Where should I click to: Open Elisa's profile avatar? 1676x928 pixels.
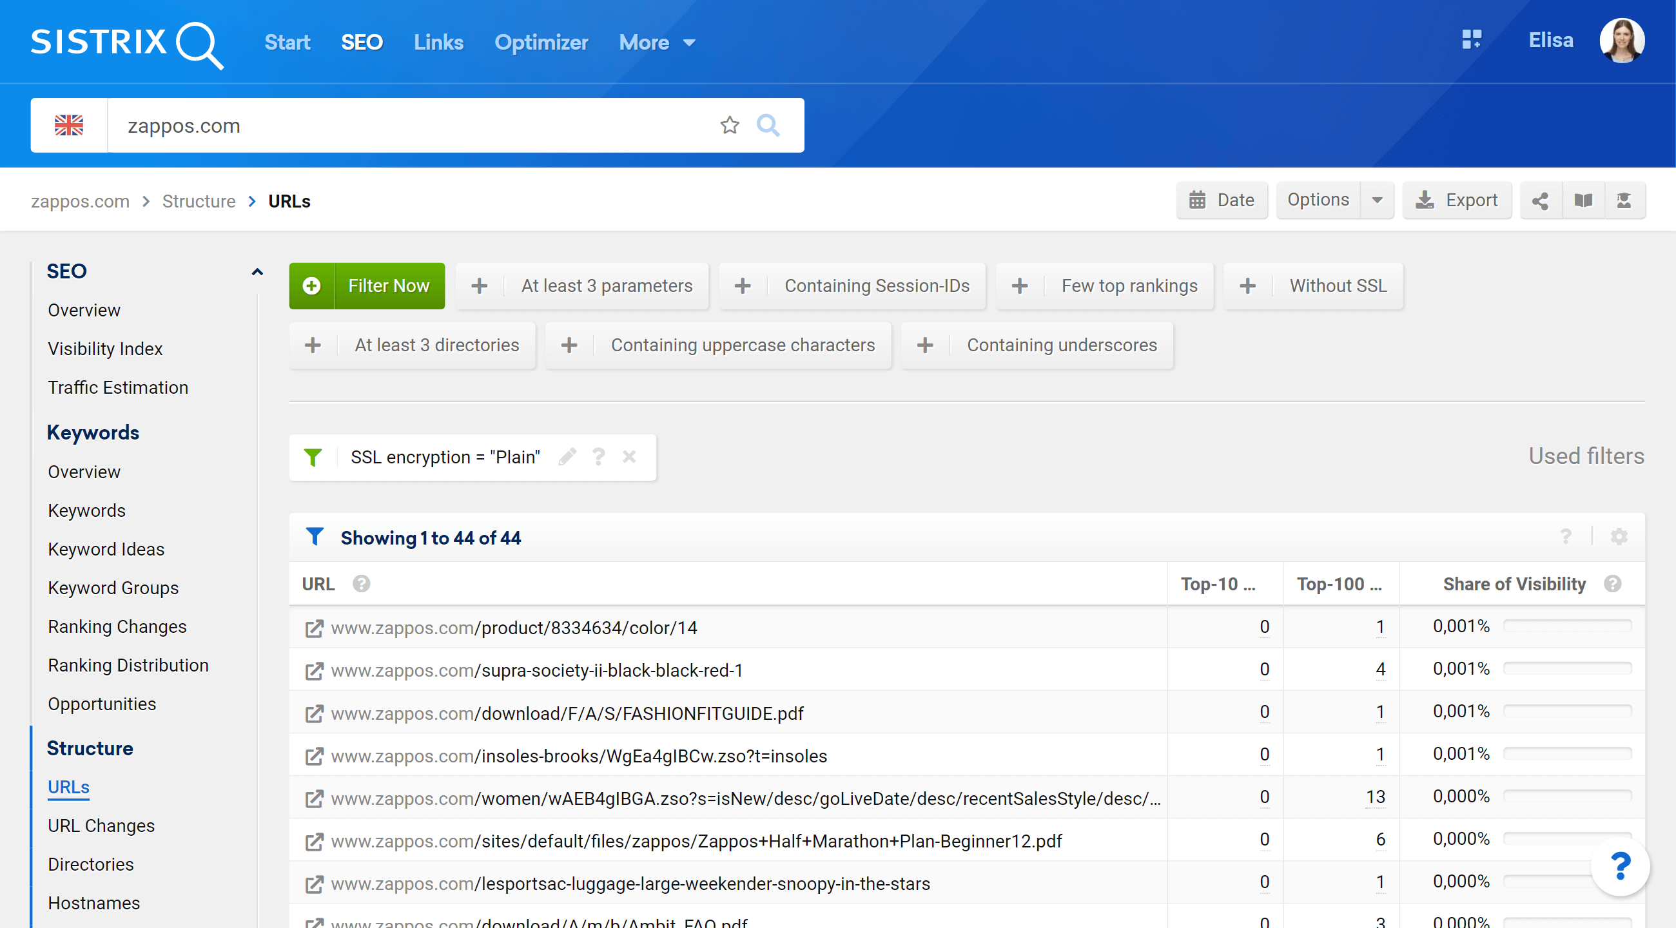point(1622,41)
